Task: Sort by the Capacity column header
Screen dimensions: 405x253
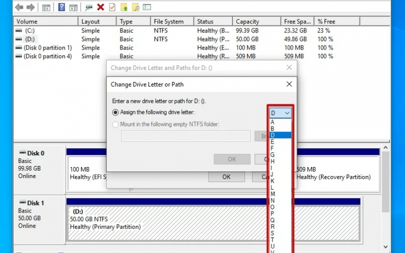Action: point(247,22)
